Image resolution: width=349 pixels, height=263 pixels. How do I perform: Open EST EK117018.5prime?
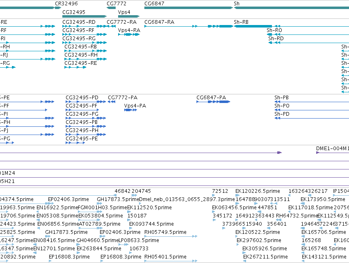310,208
